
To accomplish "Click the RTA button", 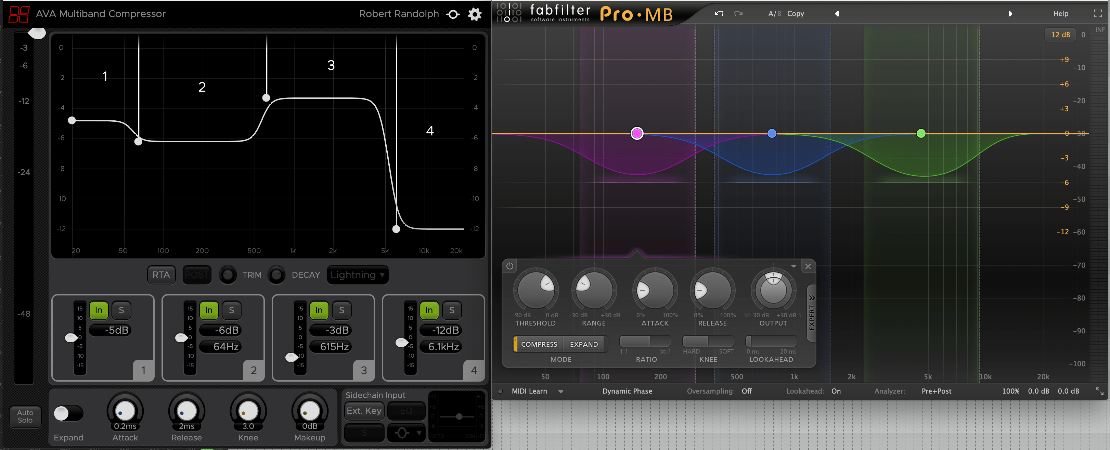I will (x=161, y=275).
